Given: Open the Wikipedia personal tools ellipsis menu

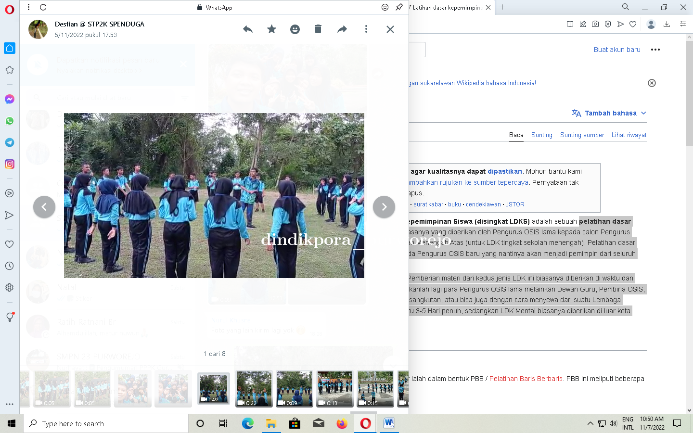Looking at the screenshot, I should coord(655,50).
